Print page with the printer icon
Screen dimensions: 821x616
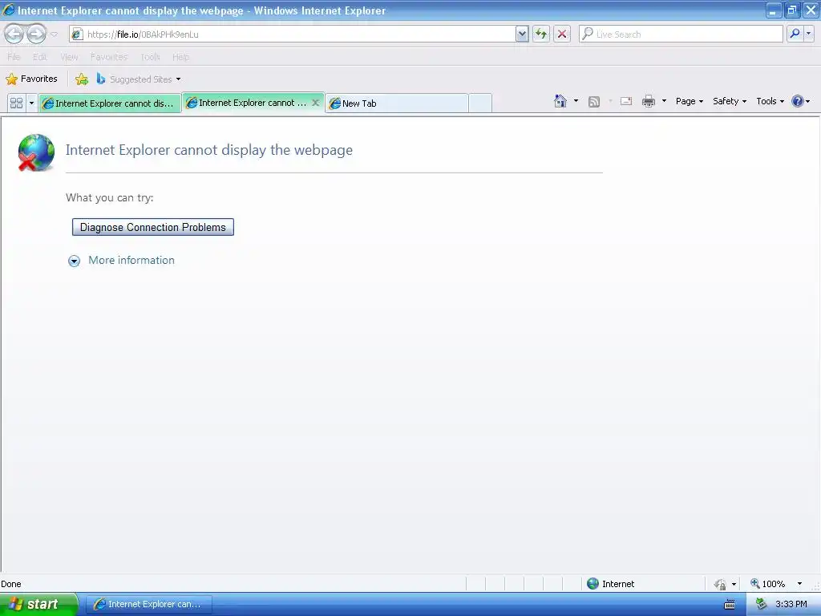coord(648,101)
